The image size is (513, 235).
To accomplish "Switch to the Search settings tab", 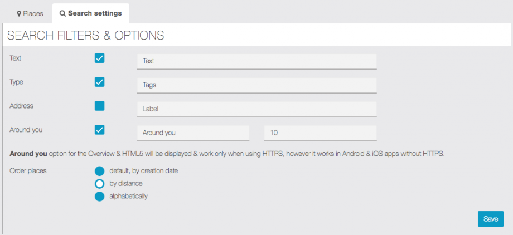I will point(91,13).
